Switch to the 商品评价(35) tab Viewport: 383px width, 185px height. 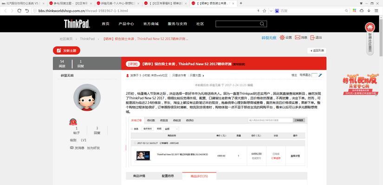199,176
